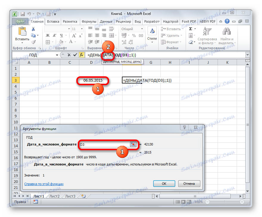Open the font size dropdown

[x=82, y=29]
